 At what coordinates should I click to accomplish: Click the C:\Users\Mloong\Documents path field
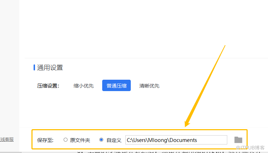point(176,140)
